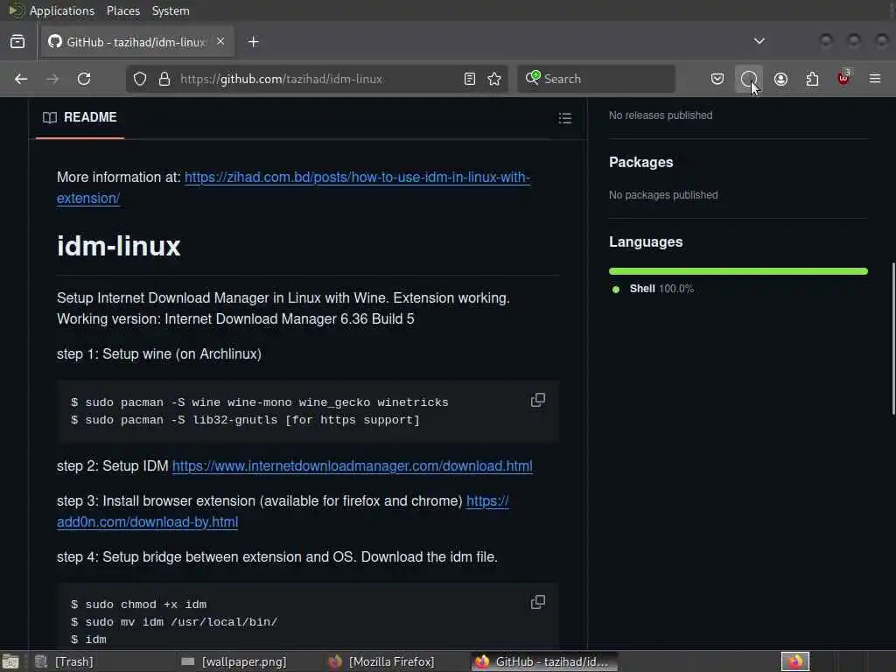Click the "Working version: Internet Download Manager 6.36 Build 5" line

[x=235, y=318]
